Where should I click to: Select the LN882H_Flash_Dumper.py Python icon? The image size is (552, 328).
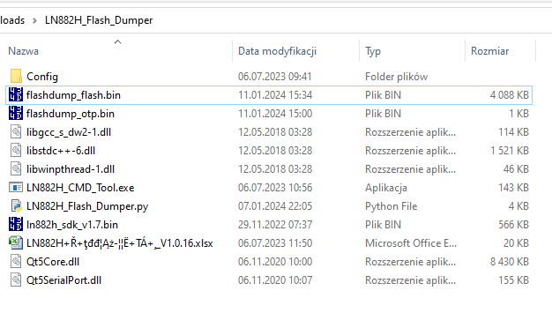point(16,205)
